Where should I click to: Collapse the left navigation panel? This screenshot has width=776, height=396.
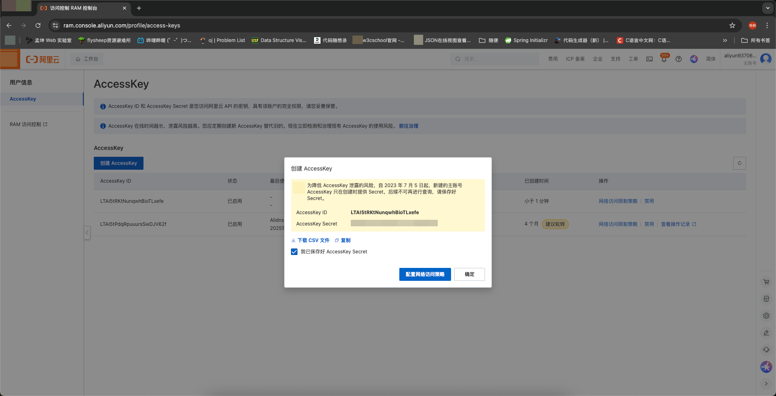click(x=87, y=232)
